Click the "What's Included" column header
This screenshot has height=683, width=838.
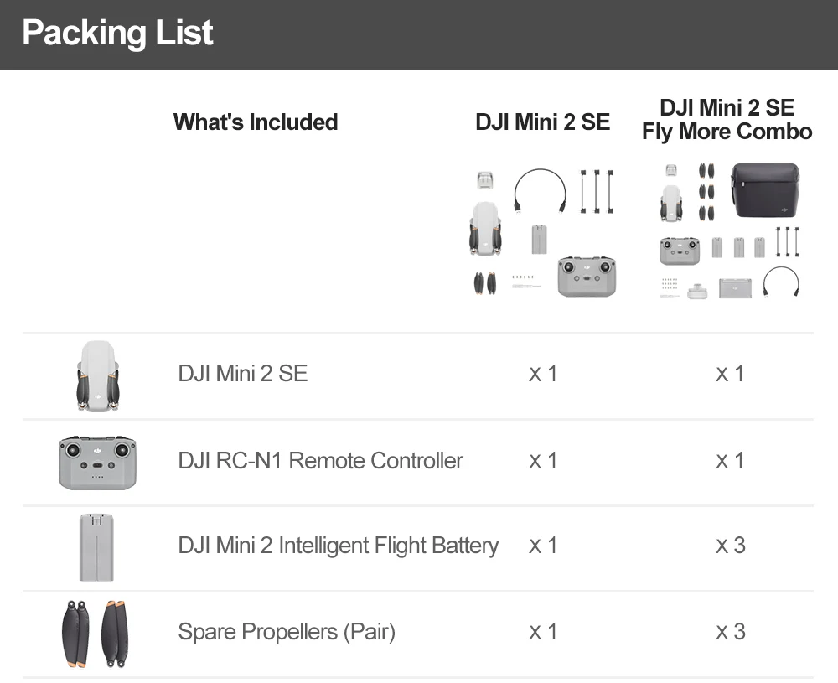point(256,122)
